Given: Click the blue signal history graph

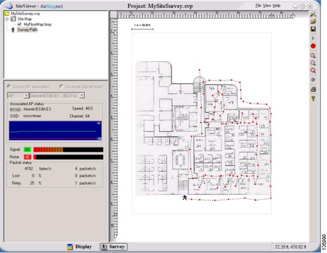Looking at the screenshot, I should pos(55,131).
